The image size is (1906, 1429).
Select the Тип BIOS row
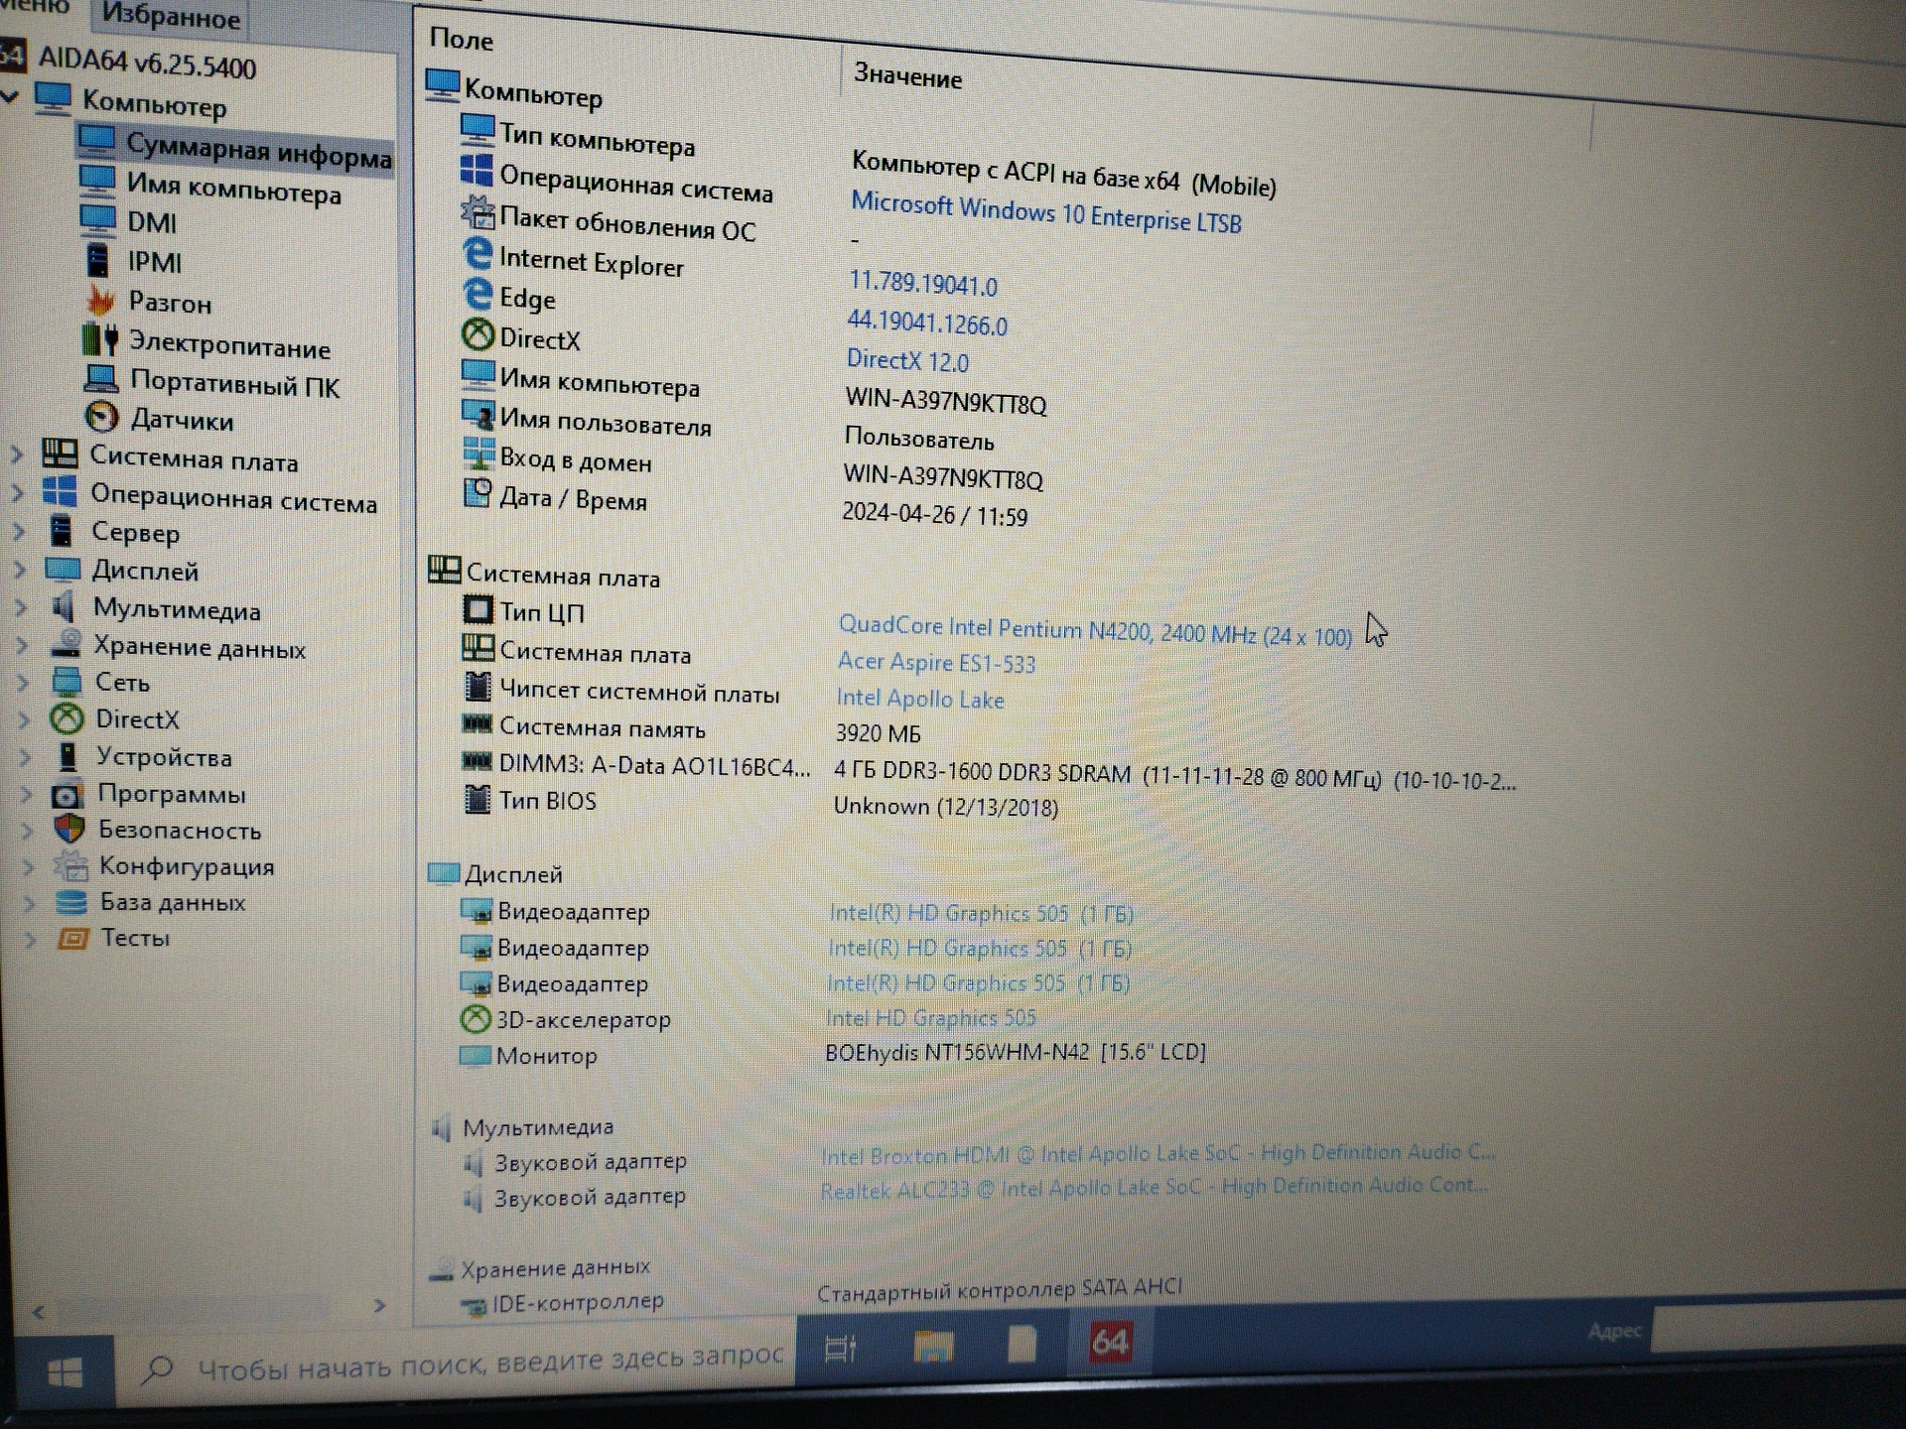(x=548, y=801)
